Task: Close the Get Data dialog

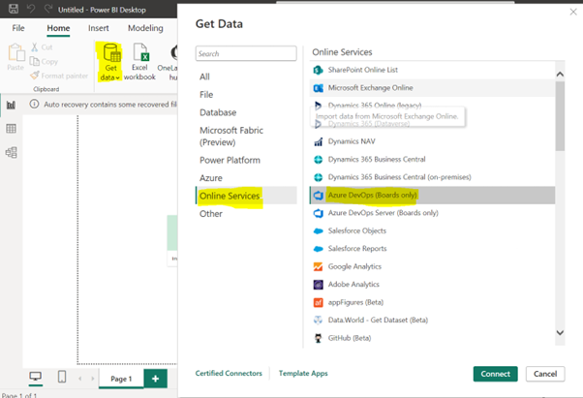Action: 573,12
